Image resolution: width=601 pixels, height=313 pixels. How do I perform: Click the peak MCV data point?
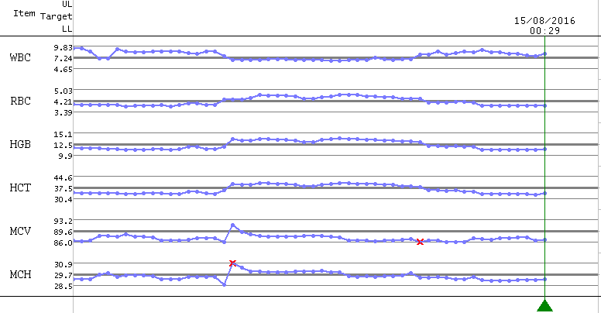point(232,225)
